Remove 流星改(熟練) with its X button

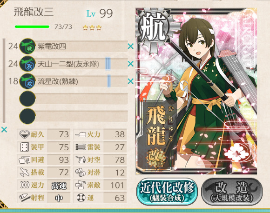click(x=131, y=81)
